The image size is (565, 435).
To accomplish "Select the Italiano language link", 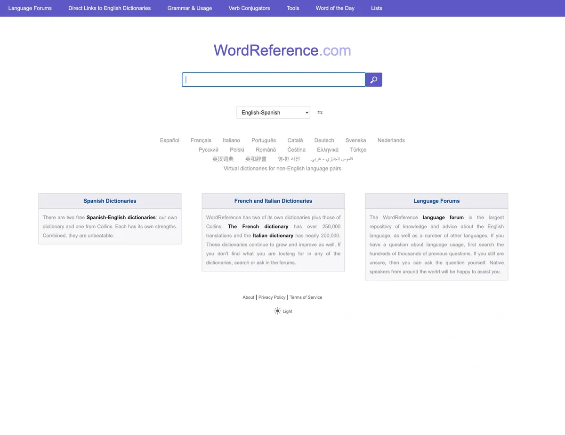I will 231,140.
